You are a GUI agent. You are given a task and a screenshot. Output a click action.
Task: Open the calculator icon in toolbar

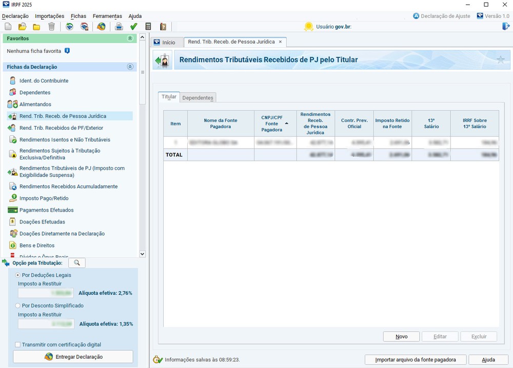point(148,27)
